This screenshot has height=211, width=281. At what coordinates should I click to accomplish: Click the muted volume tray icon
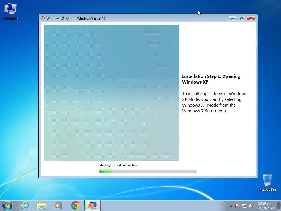(251, 206)
